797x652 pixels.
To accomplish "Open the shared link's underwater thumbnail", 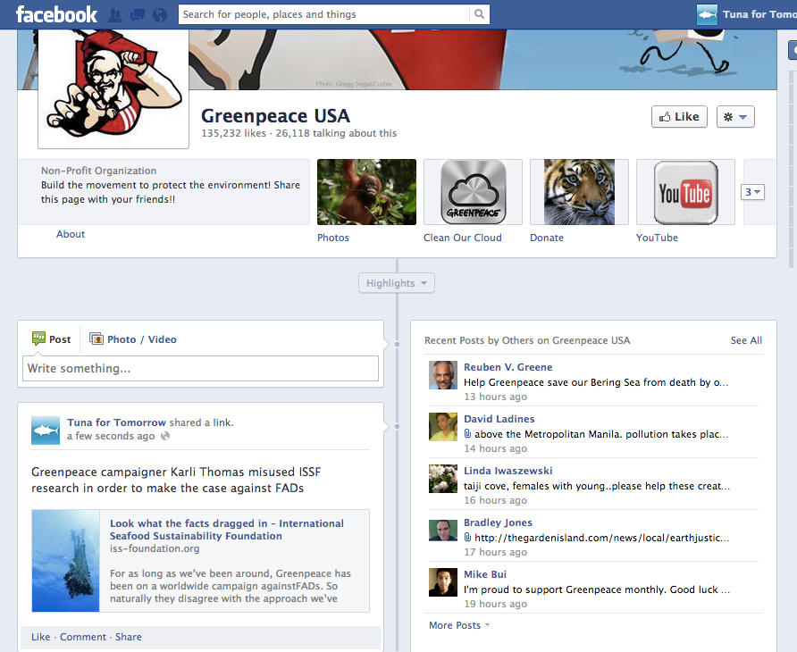I will [x=65, y=561].
